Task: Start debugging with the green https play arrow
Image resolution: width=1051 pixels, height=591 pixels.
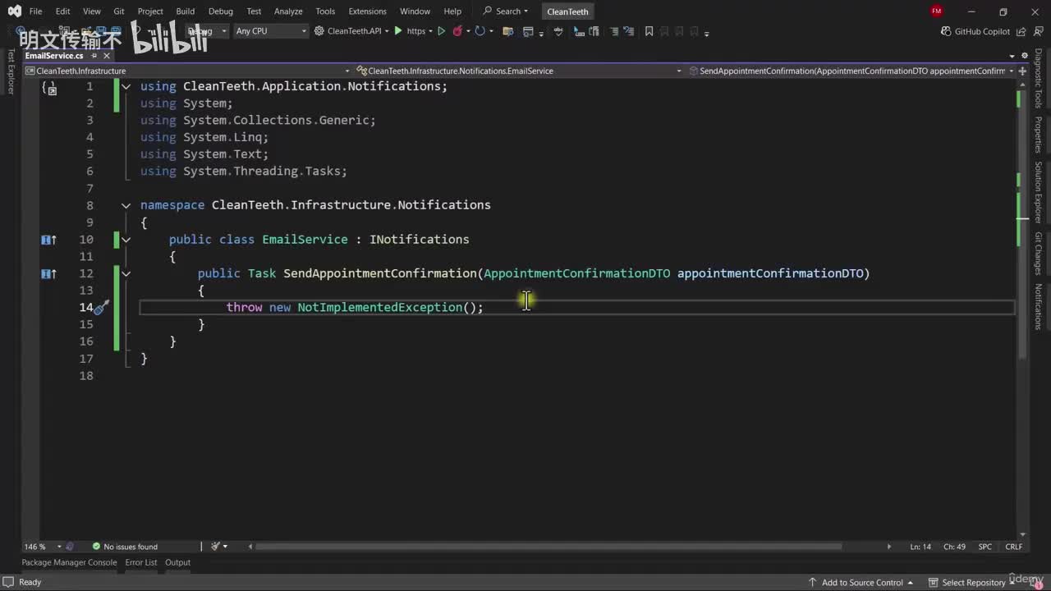Action: point(398,31)
